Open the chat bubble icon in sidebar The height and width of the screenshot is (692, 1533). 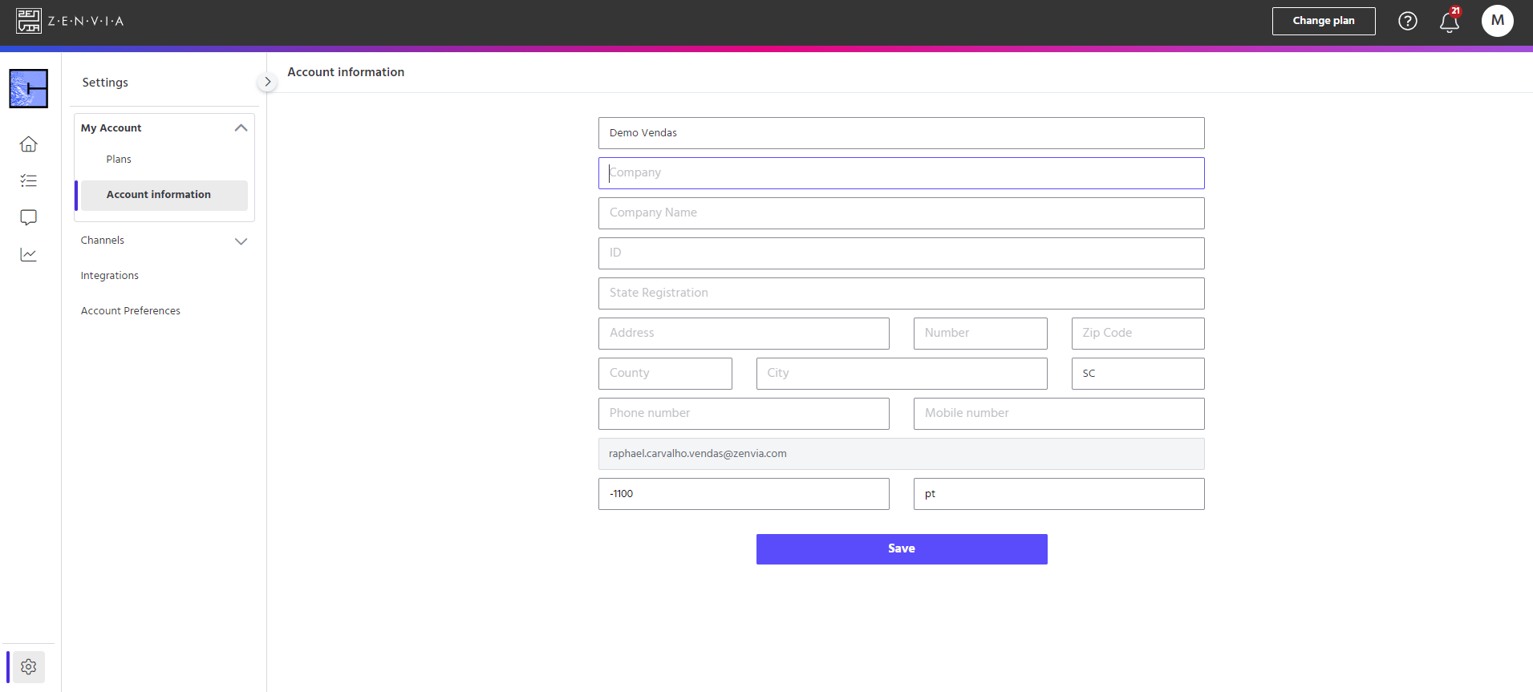[x=29, y=218]
